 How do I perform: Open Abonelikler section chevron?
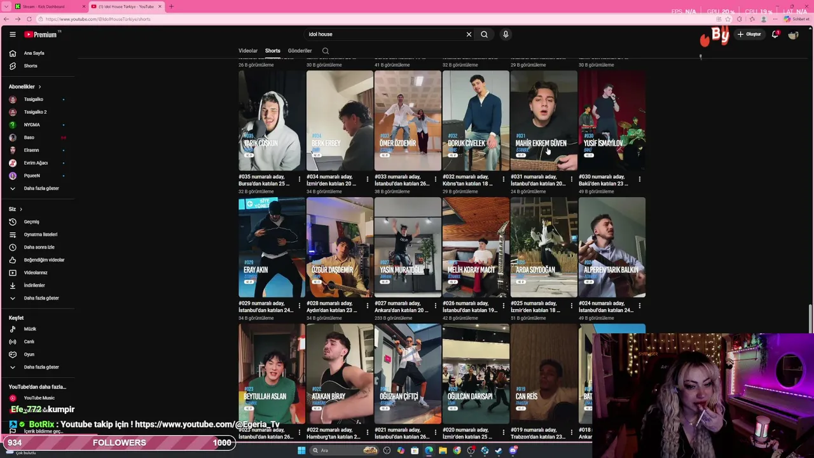[x=39, y=87]
